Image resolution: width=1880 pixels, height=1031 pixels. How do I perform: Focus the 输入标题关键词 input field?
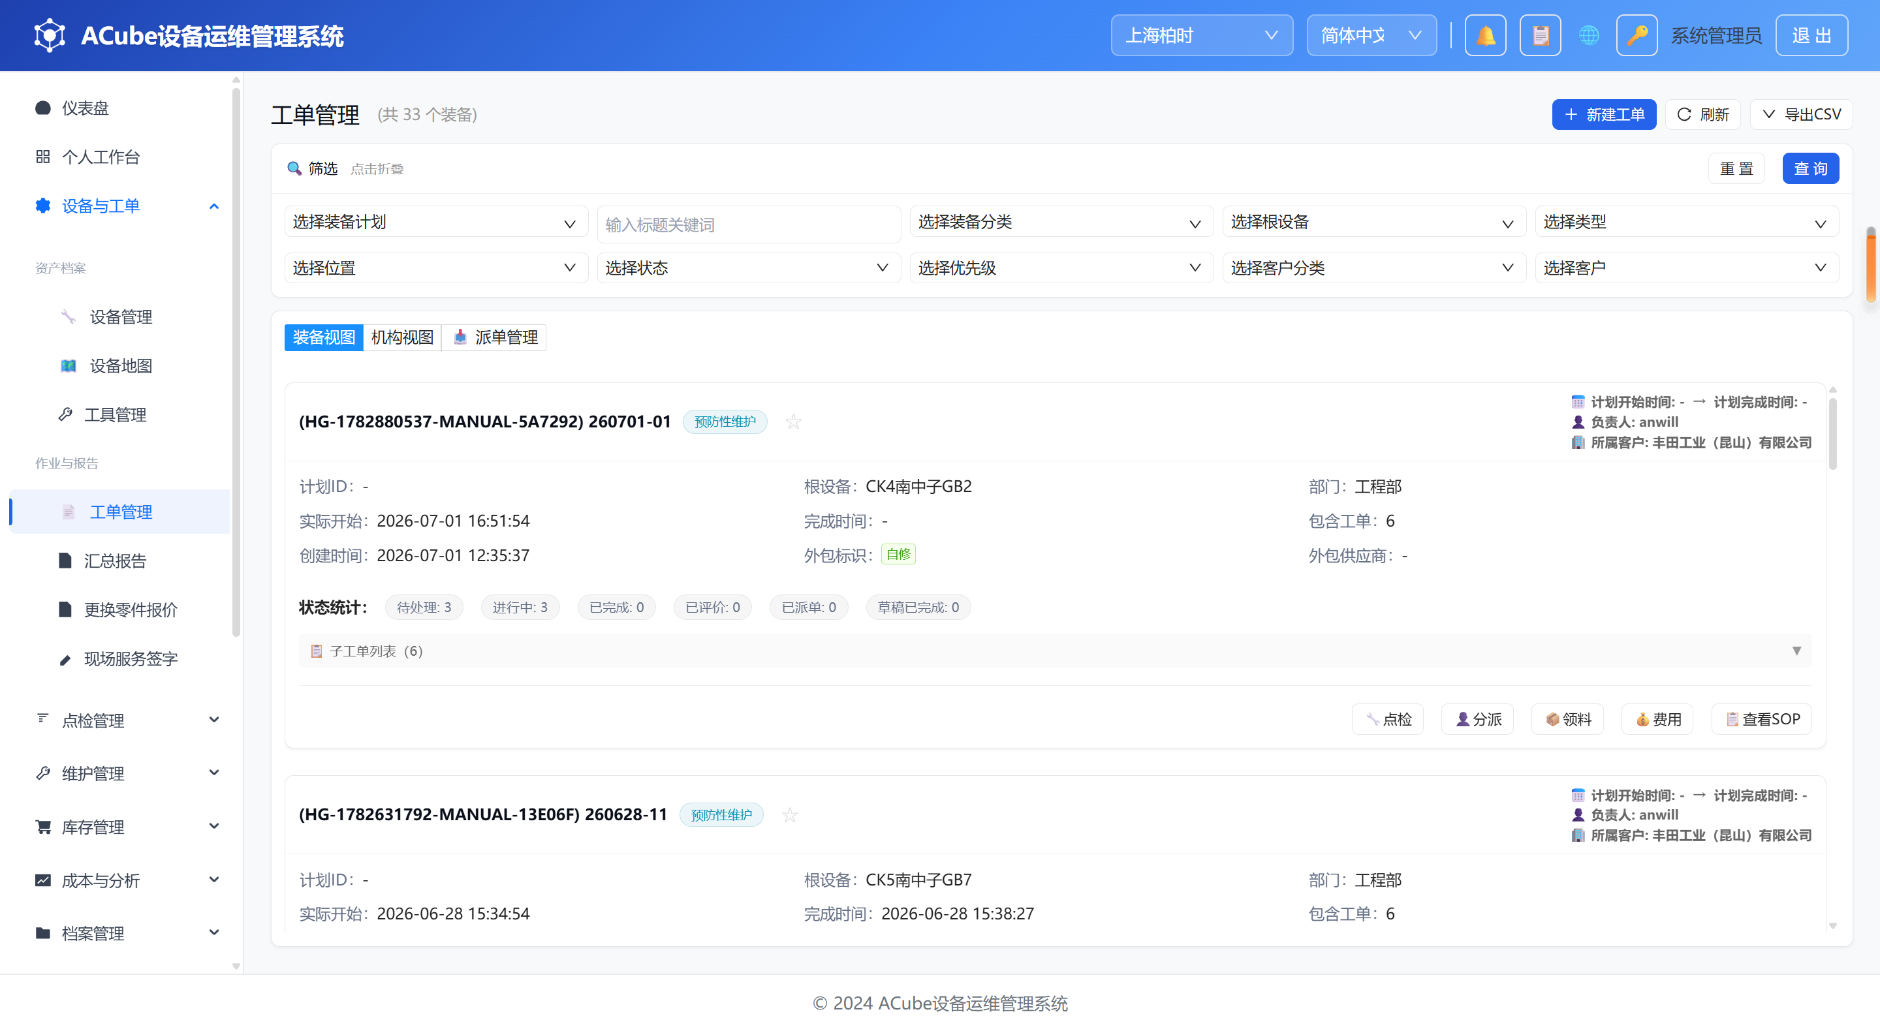coord(749,224)
